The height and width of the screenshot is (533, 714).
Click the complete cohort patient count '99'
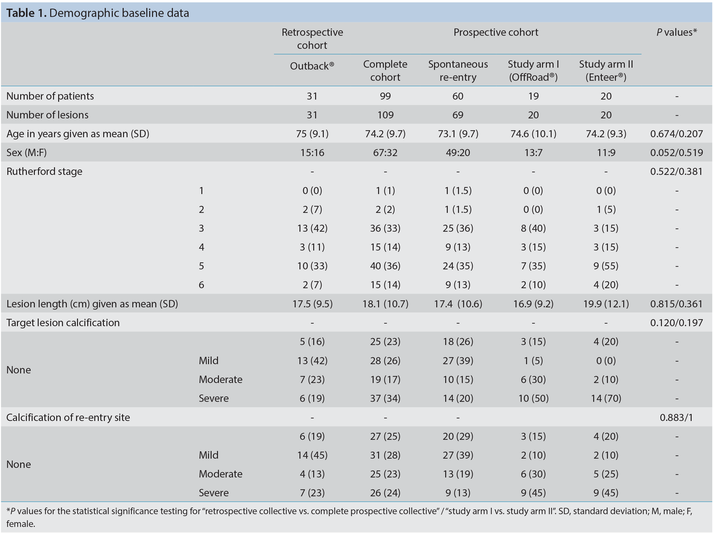pyautogui.click(x=385, y=96)
